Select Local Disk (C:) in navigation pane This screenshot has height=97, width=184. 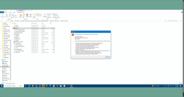point(6,74)
